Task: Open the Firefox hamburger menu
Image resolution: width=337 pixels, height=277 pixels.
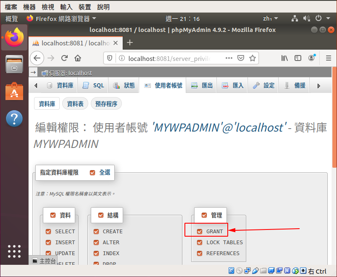Action: point(329,58)
